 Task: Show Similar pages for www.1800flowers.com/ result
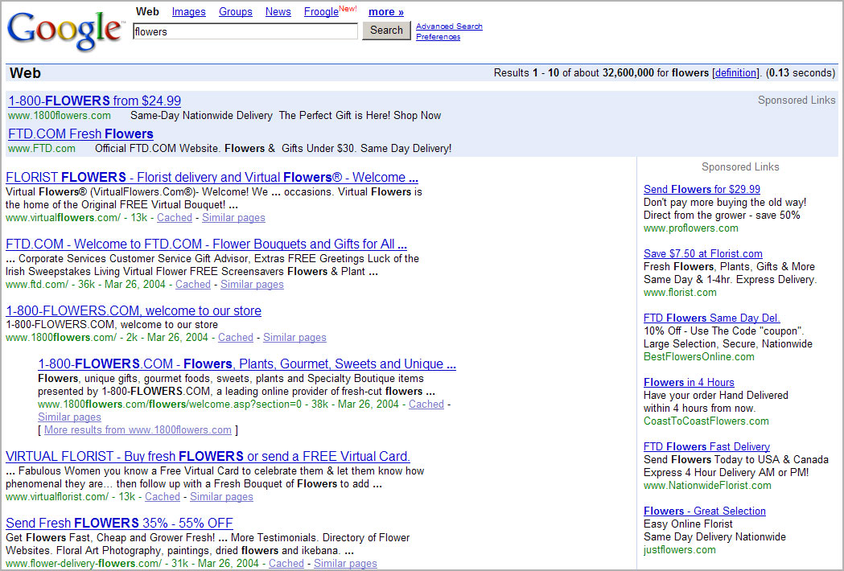pos(294,337)
